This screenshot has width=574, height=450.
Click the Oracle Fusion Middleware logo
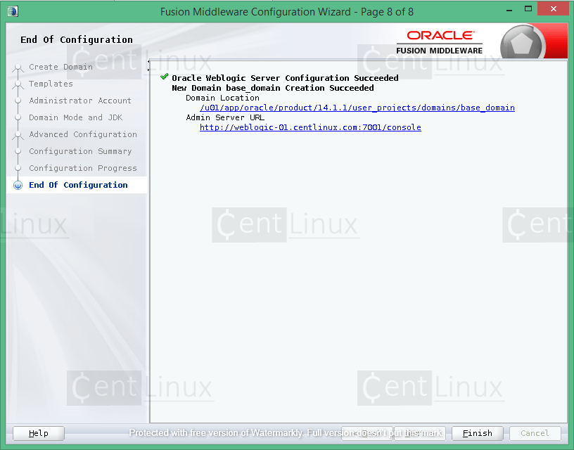point(440,43)
